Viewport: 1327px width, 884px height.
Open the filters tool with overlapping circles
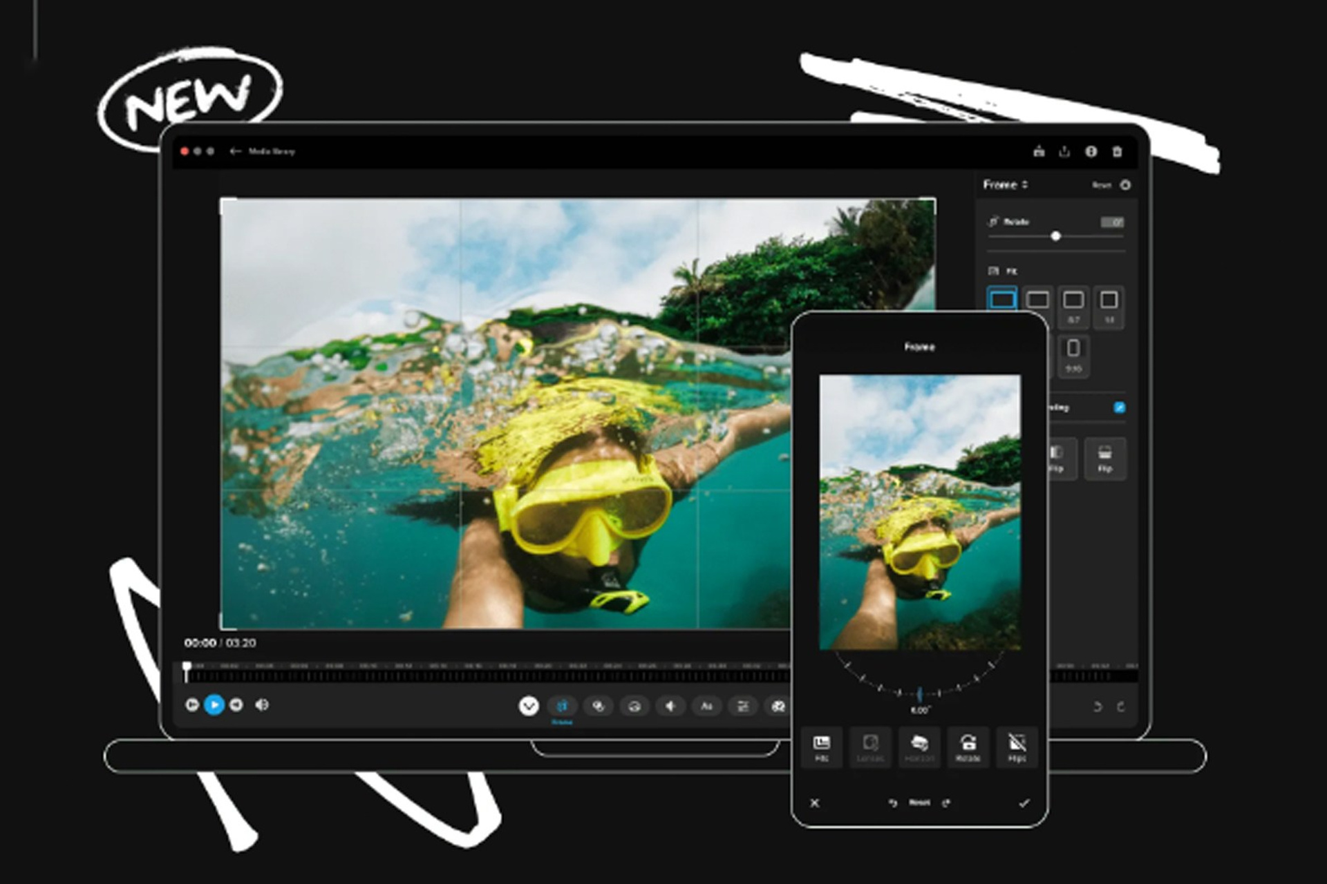pos(598,706)
